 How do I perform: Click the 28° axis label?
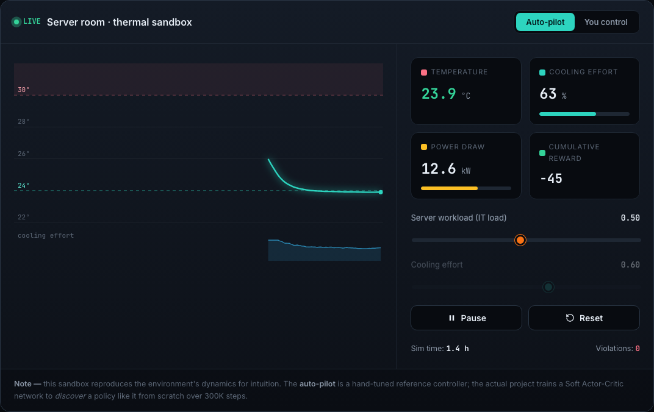pyautogui.click(x=23, y=121)
